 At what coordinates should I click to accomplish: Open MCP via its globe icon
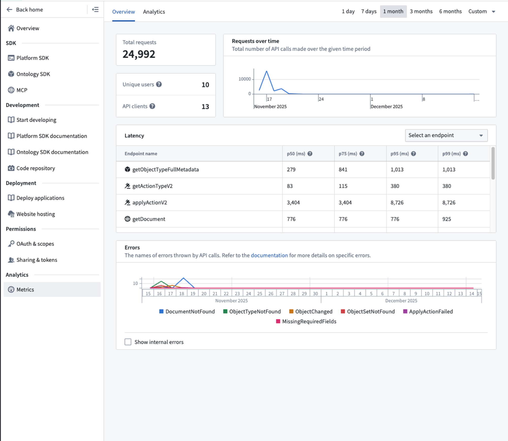tap(11, 90)
